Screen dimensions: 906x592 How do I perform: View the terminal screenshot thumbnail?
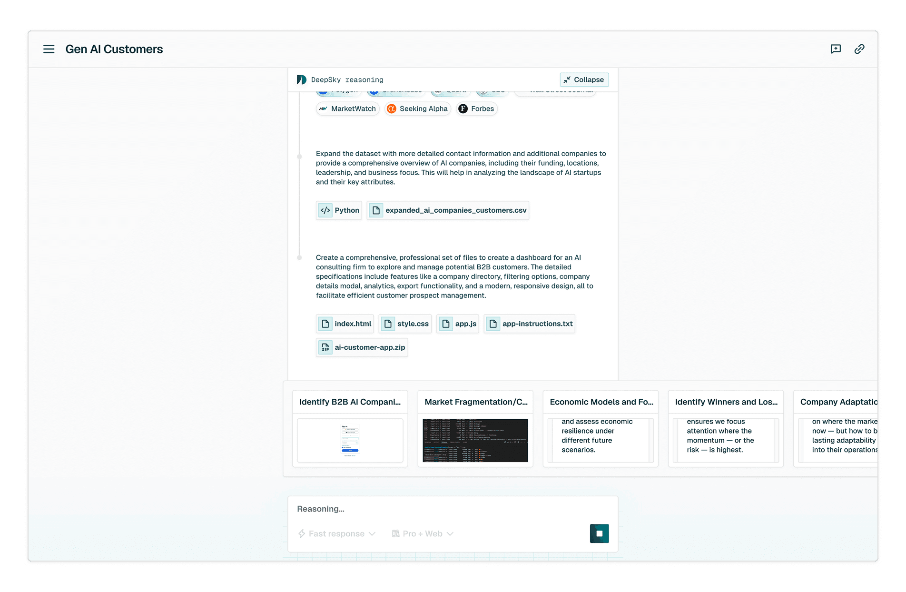point(475,441)
